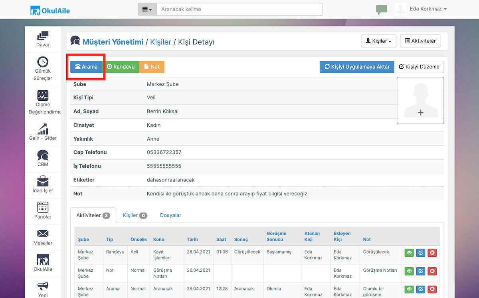Edit the Aranacak call activity

[421, 290]
